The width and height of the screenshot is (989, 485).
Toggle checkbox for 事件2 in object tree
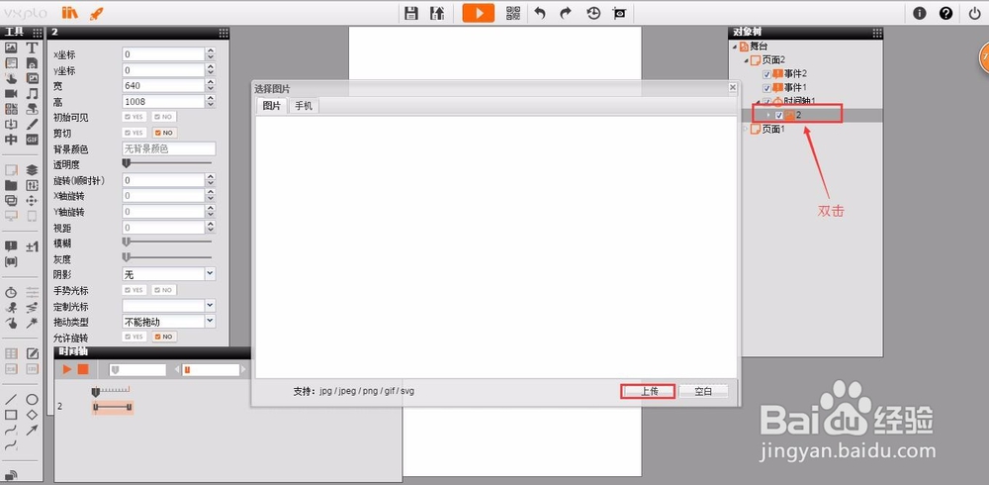coord(767,74)
